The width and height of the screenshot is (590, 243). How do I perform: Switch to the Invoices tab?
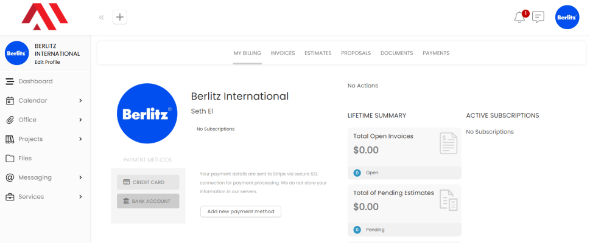click(x=283, y=53)
